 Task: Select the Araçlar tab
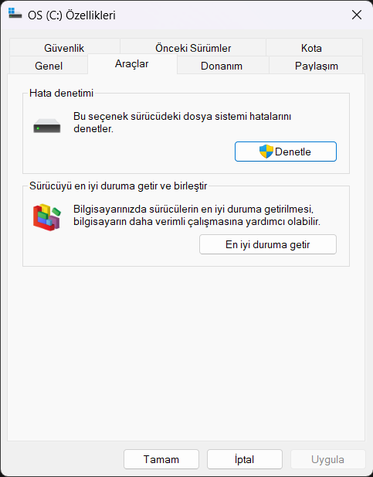click(132, 64)
